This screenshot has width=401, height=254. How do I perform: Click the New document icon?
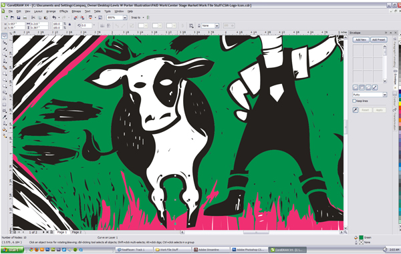(6, 17)
